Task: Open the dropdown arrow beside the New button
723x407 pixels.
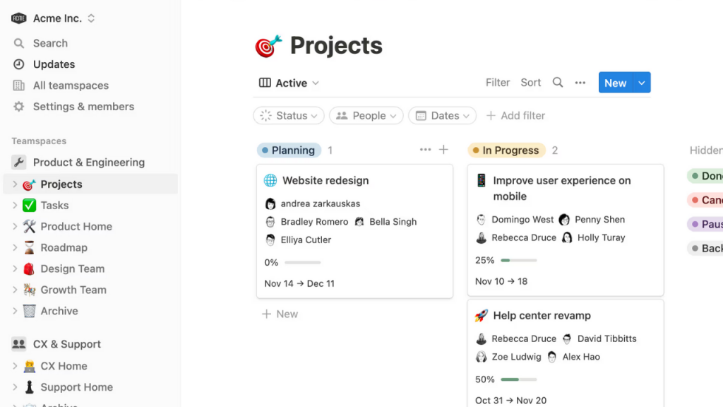Action: pos(642,83)
